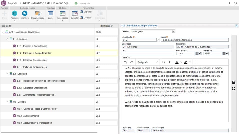Clear the Válido até date with the brush icon
The image size is (239, 134).
point(227,53)
